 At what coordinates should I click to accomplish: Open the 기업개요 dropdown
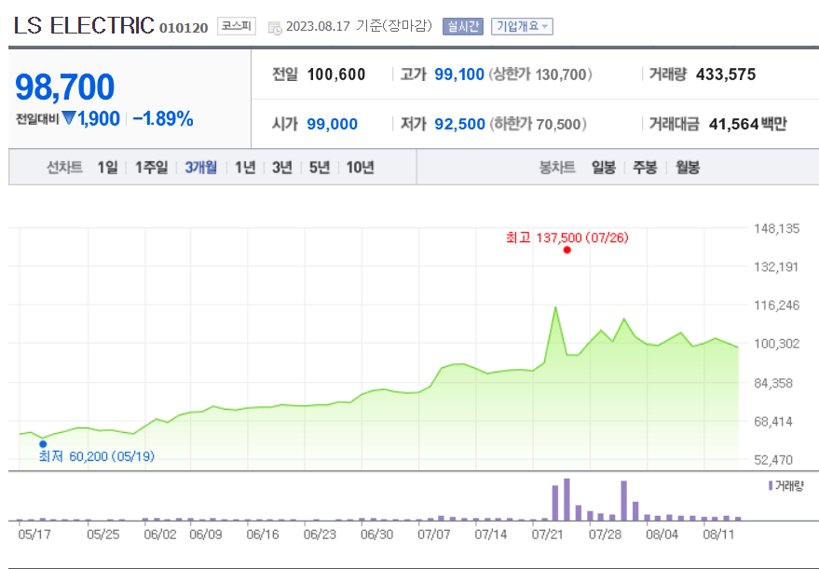coord(522,26)
